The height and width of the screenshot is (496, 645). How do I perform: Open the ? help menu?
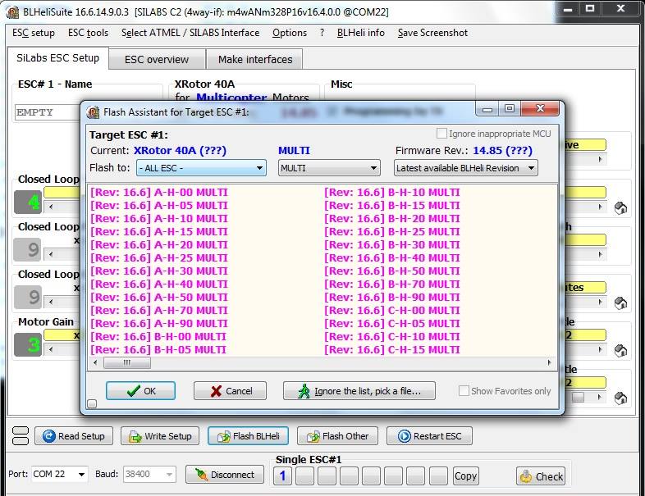[x=322, y=33]
